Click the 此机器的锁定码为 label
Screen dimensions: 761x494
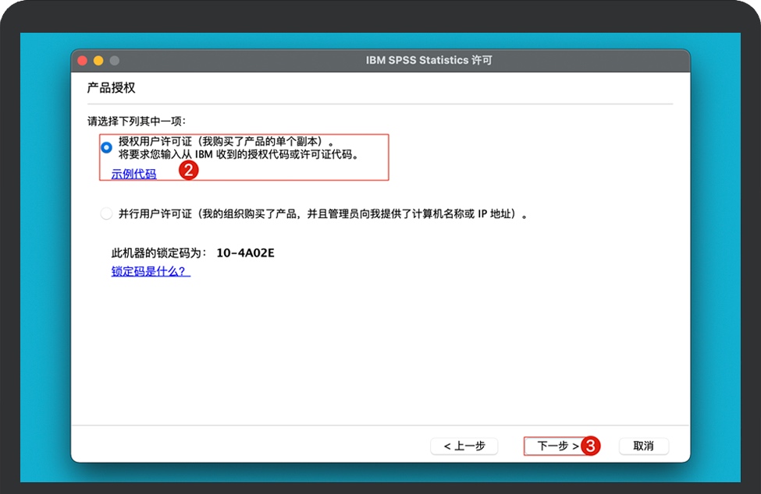click(x=158, y=252)
